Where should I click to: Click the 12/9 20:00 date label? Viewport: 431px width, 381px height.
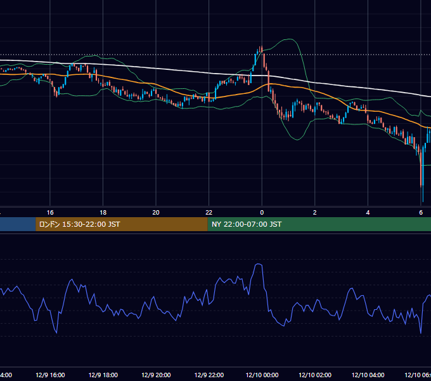point(156,375)
